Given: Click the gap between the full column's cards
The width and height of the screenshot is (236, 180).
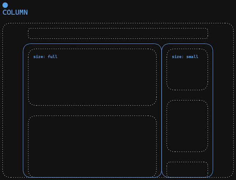Looking at the screenshot, I should click(92, 111).
